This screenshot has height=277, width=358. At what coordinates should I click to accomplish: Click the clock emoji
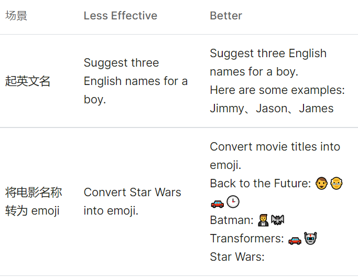[x=233, y=202]
